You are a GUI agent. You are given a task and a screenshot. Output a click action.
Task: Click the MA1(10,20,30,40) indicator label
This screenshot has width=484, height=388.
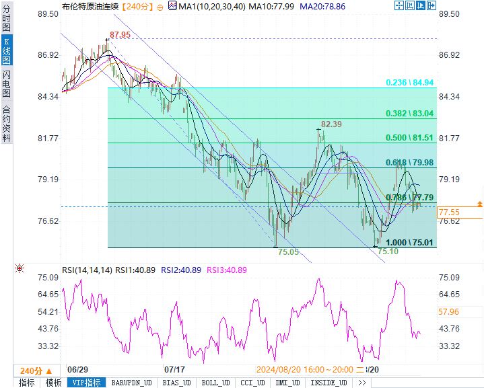pos(212,7)
